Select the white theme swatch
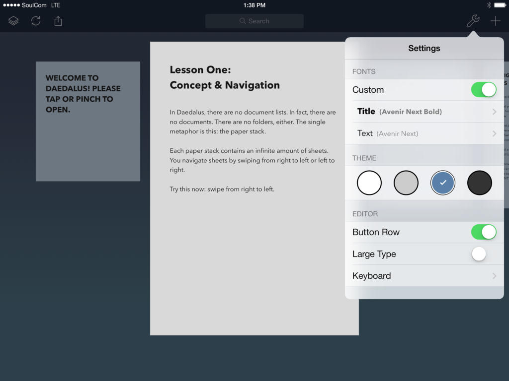The image size is (509, 381). (x=369, y=183)
